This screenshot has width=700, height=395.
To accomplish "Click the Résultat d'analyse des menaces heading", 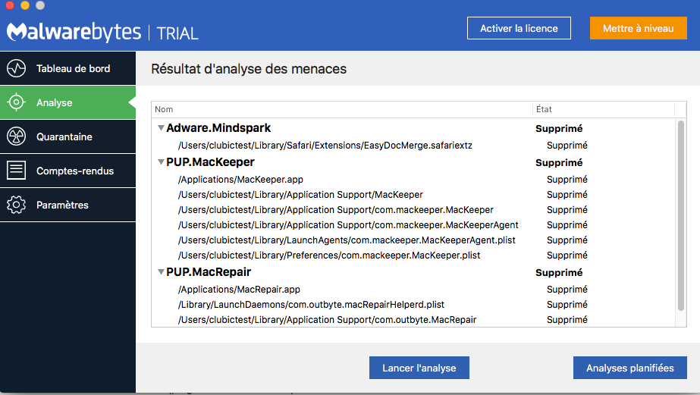I will pos(249,69).
